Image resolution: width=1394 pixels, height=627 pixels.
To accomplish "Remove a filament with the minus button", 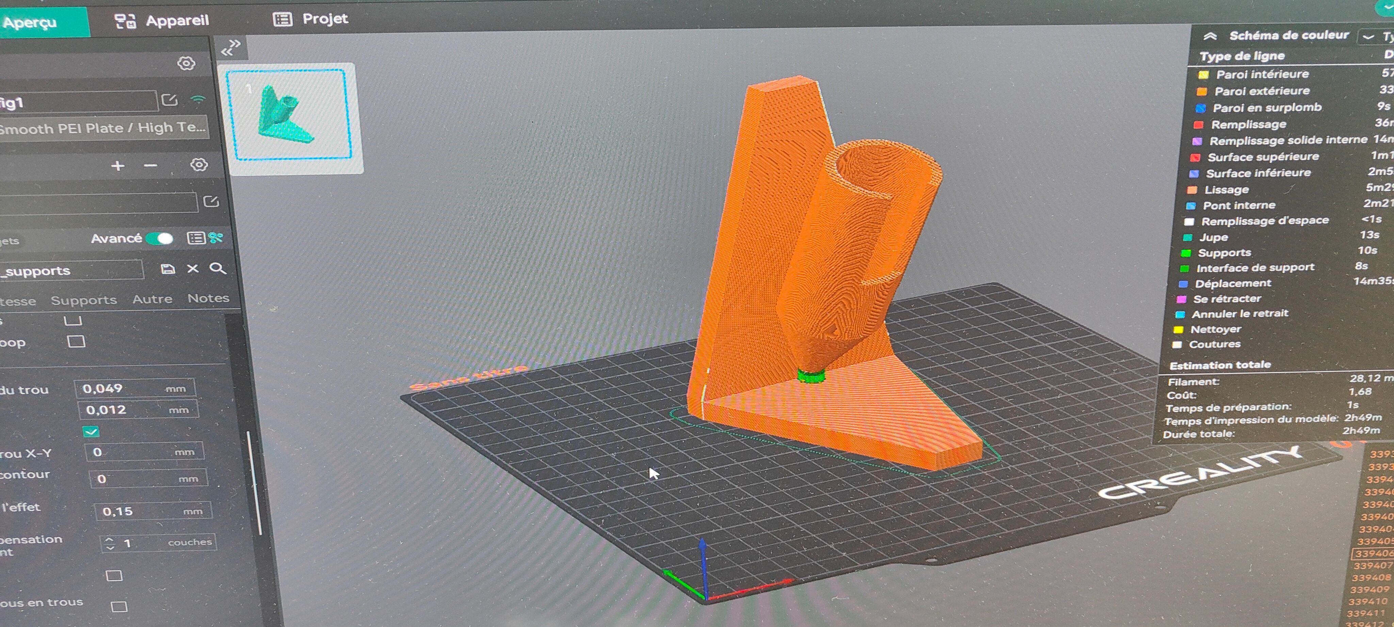I will 150,165.
